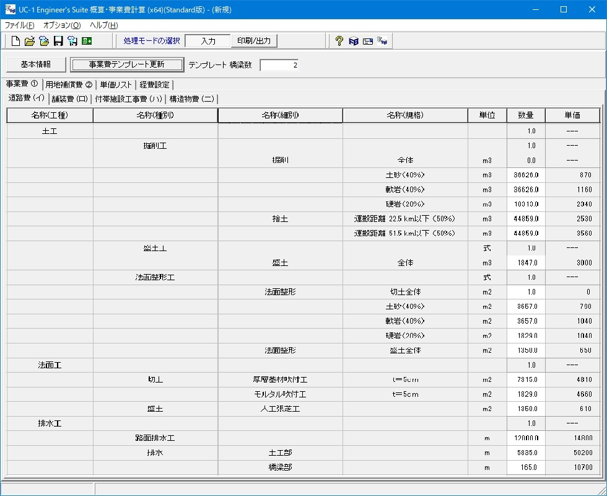The image size is (607, 496).
Task: Click the 法面整形工 cell
Action: point(155,277)
